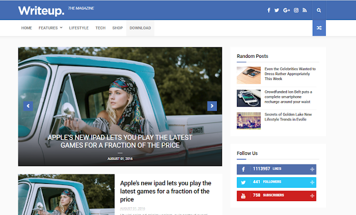The height and width of the screenshot is (215, 356).
Task: Click the slider date 'AUGUST 01, 2016'
Action: 120,159
